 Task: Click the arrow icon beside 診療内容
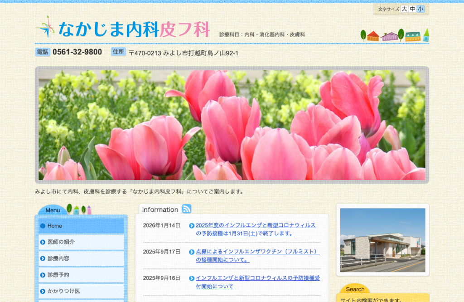43,258
